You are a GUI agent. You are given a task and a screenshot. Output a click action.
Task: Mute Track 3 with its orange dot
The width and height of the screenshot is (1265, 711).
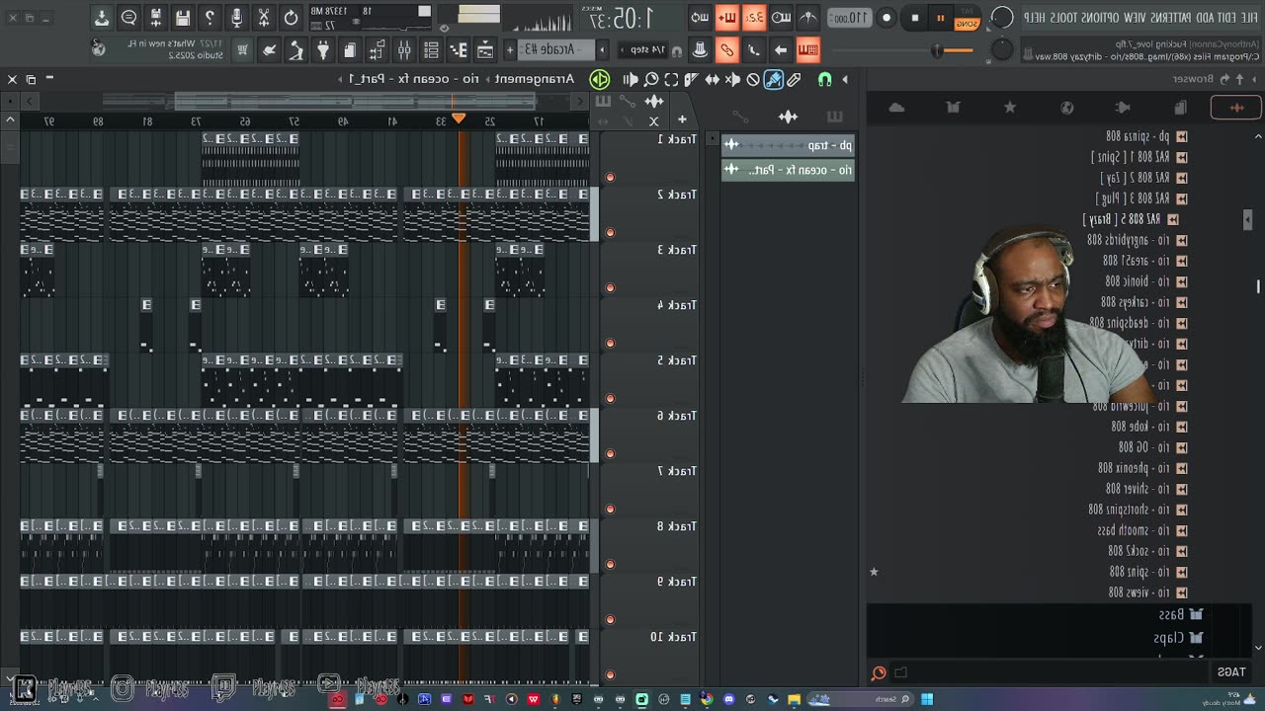pos(610,288)
